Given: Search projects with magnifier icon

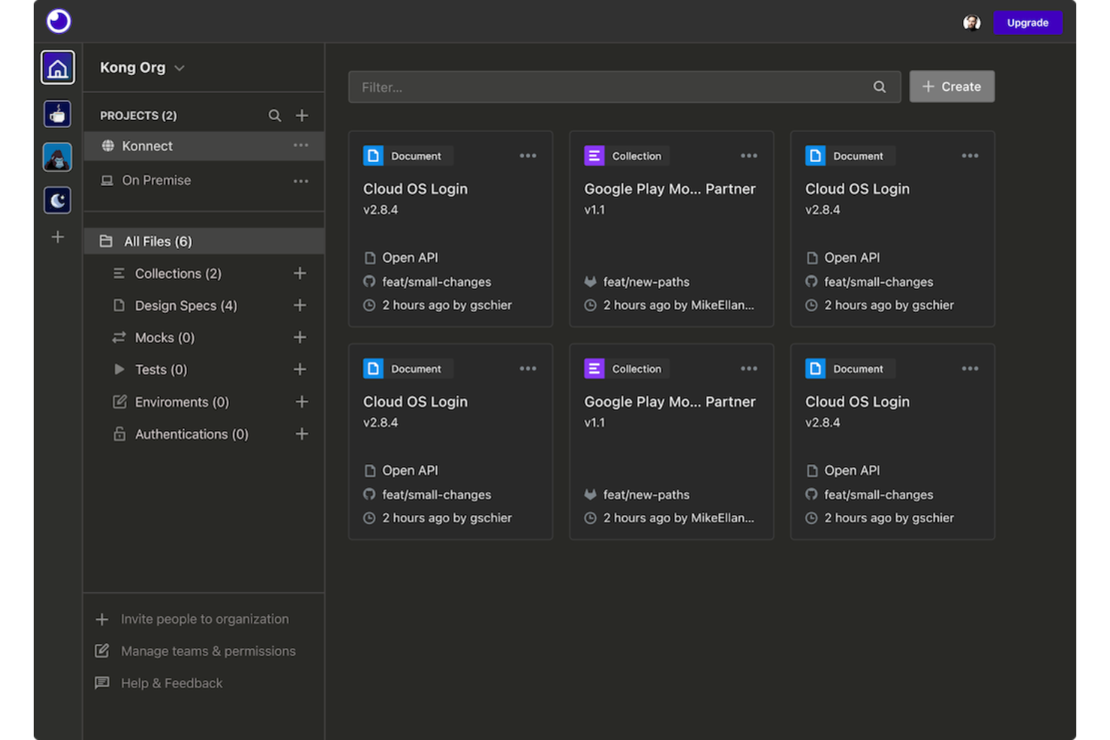Looking at the screenshot, I should tap(275, 115).
